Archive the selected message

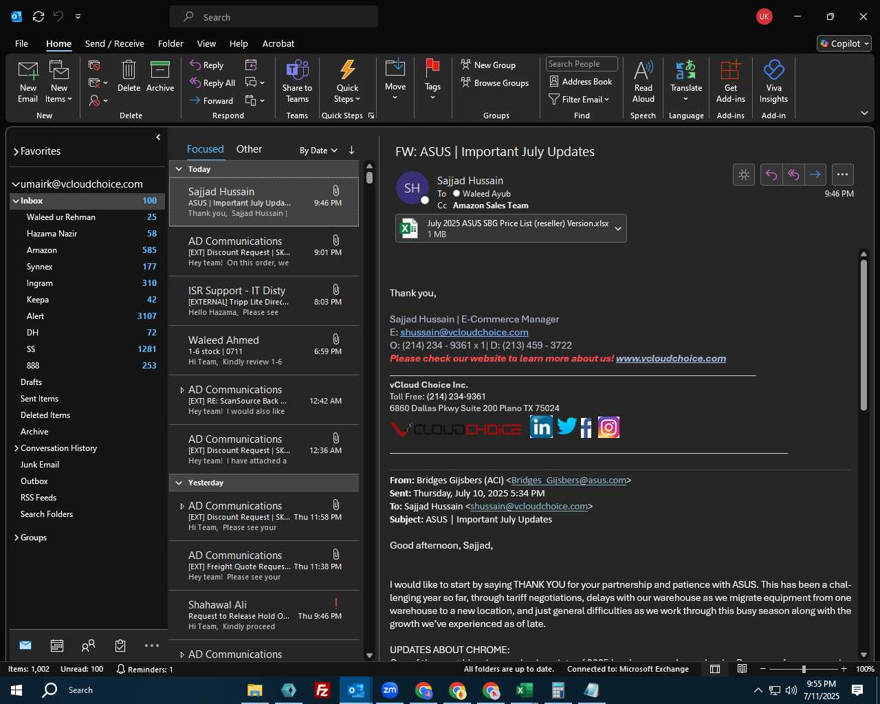[x=160, y=76]
